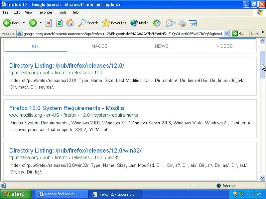Image resolution: width=266 pixels, height=199 pixels.
Task: Click the Links toolbar label
Action: [255, 33]
